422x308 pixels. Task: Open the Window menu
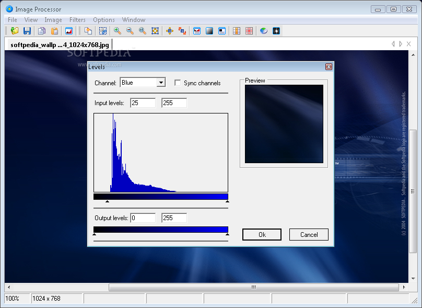pos(134,20)
